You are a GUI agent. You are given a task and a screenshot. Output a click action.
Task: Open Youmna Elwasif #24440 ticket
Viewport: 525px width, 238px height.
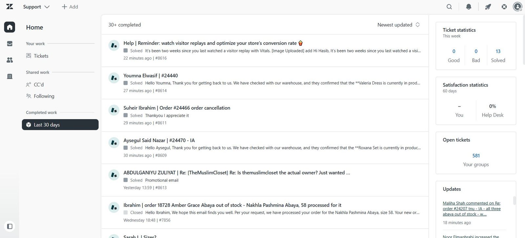coord(265,83)
